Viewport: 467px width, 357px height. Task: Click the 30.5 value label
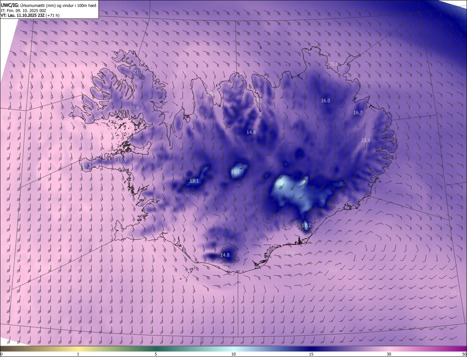click(104, 133)
